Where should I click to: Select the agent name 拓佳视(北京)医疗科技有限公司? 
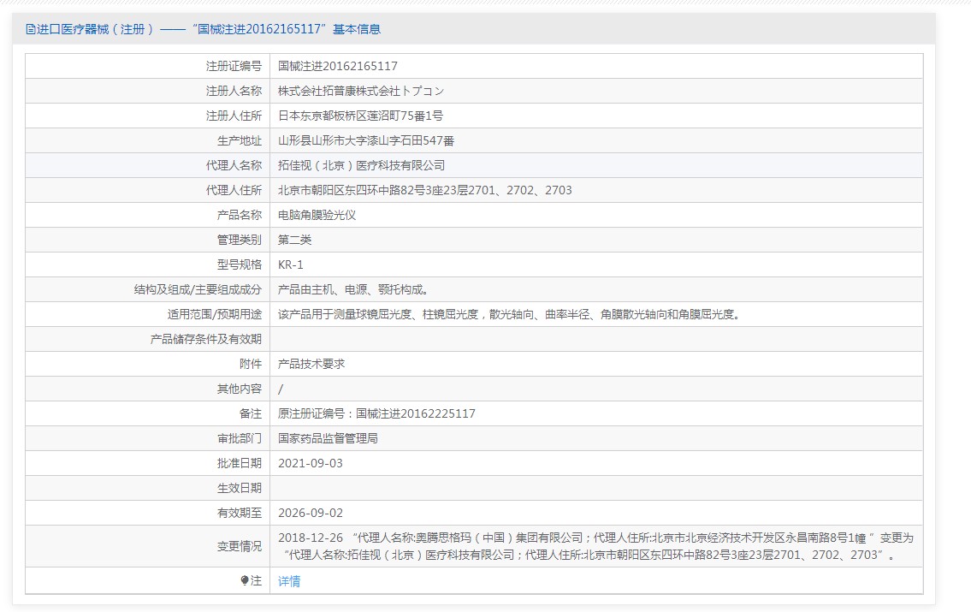[361, 165]
